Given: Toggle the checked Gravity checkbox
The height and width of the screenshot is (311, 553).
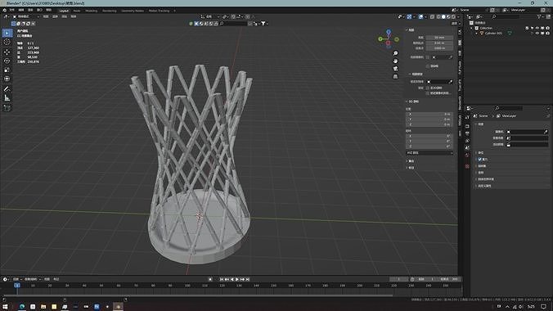Looking at the screenshot, I should tap(480, 160).
